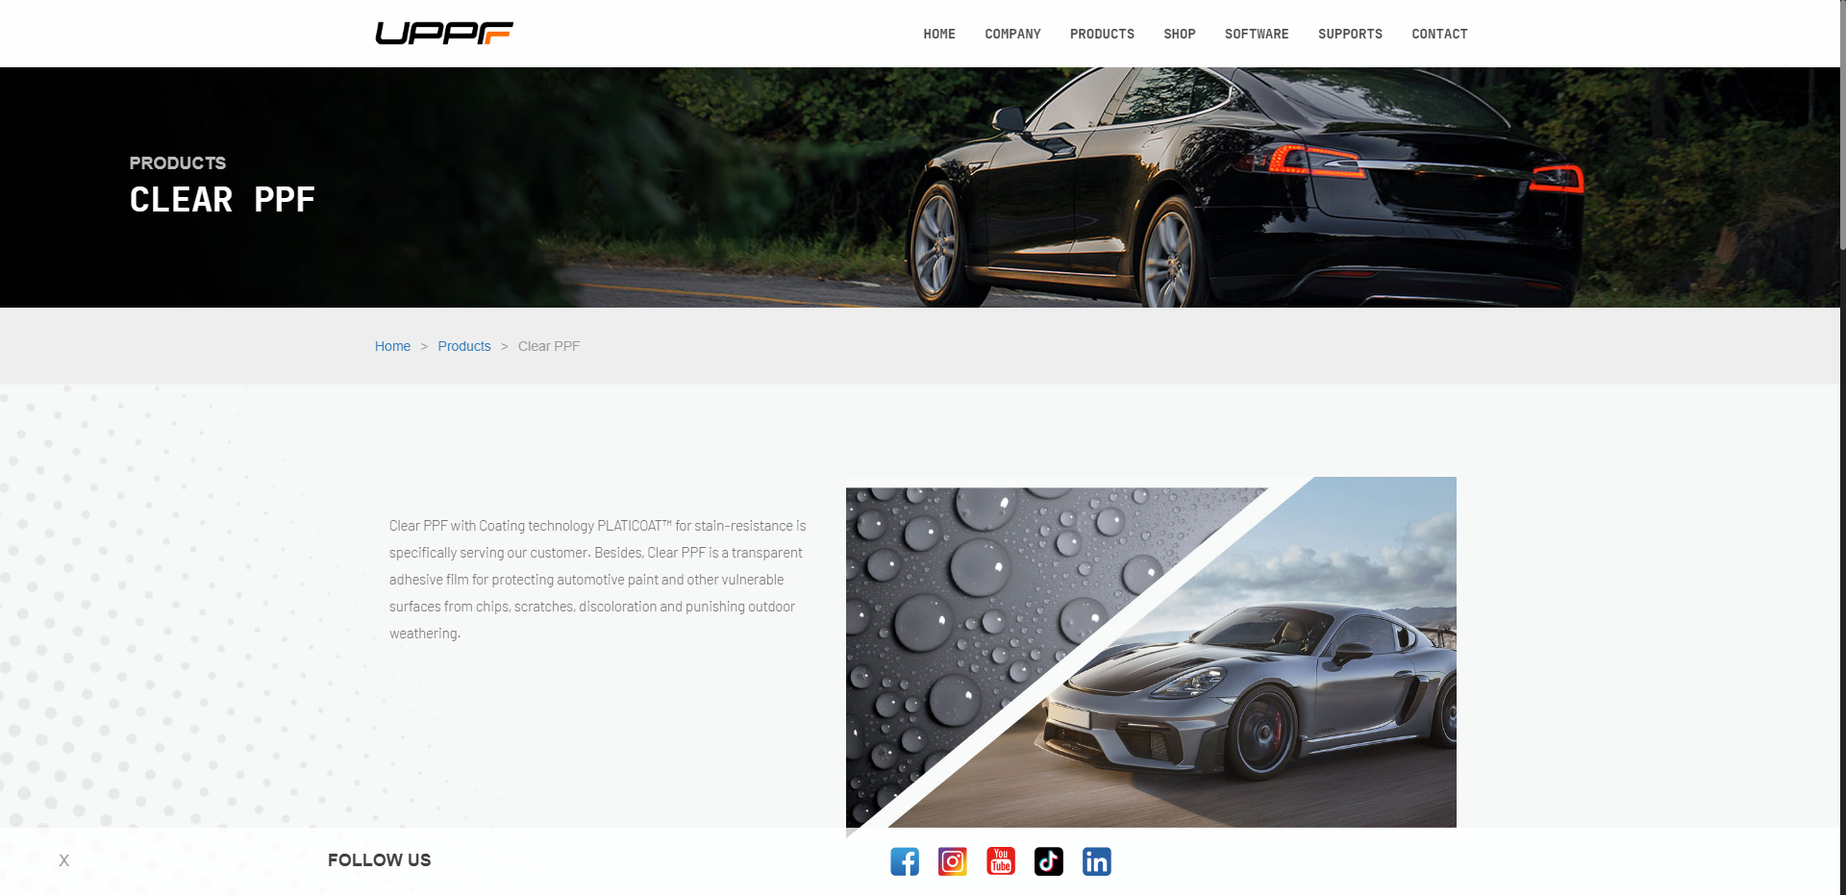Click the water droplets Porsche image
Screen dimensions: 1846x895
pos(1151,653)
